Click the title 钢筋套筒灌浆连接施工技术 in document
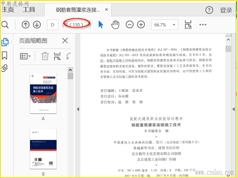This screenshot has height=178, width=238. pos(156,125)
